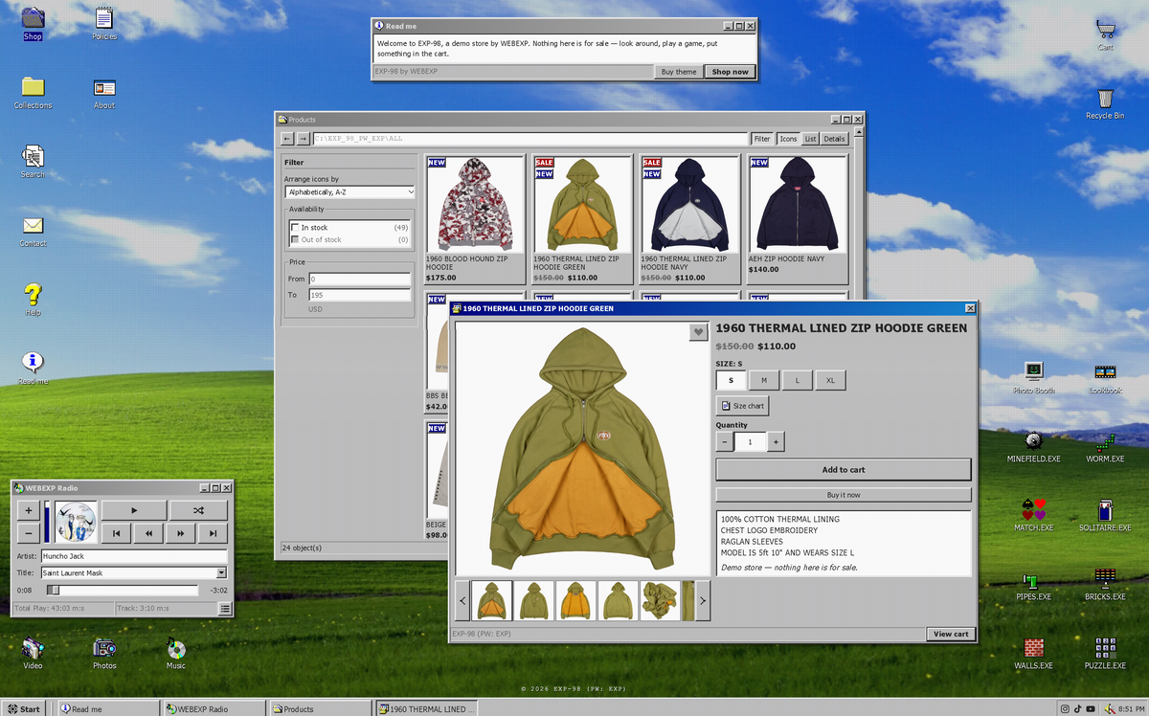Open the Shop desktop icon
1149x716 pixels.
pyautogui.click(x=33, y=23)
